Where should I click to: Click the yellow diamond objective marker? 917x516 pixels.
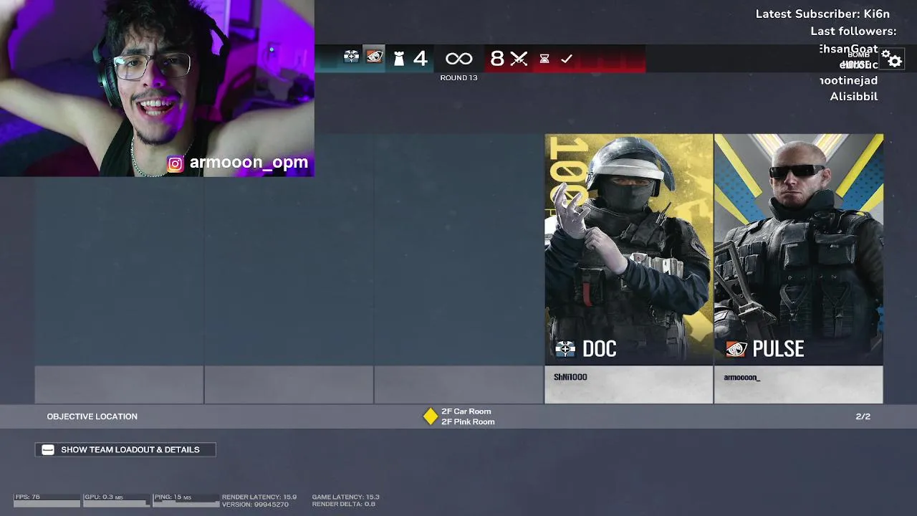(430, 416)
